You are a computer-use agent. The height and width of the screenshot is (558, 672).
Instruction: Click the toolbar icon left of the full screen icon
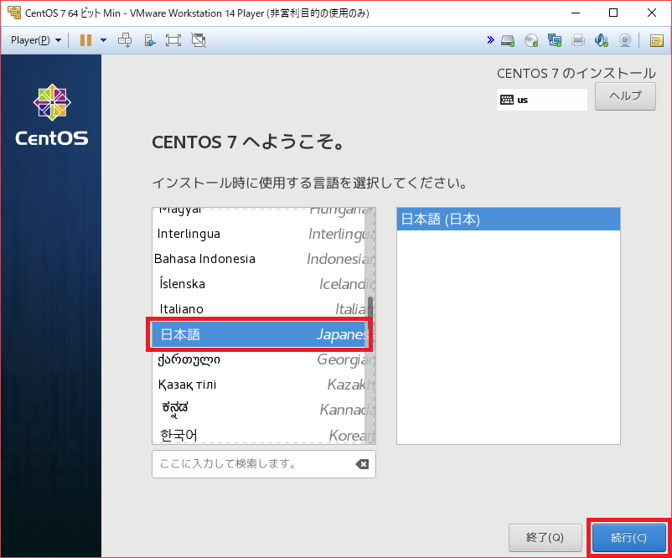[150, 40]
